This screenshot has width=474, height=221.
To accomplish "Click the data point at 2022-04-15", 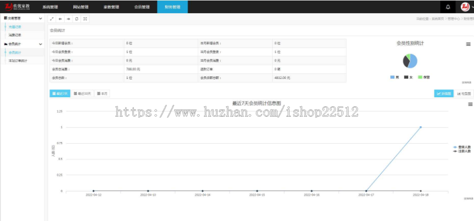I will coord(257,191).
